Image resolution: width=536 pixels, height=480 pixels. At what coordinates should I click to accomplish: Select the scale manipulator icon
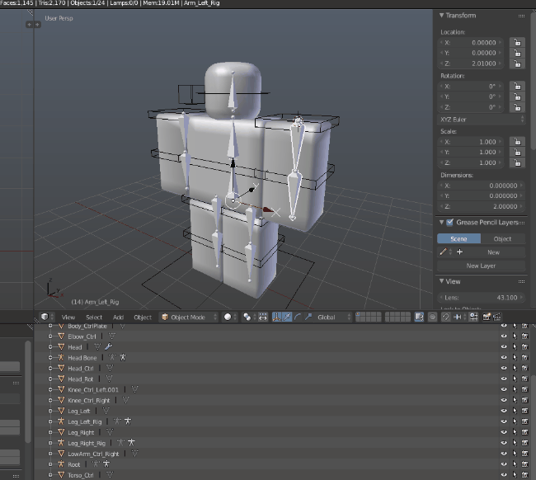tap(308, 317)
